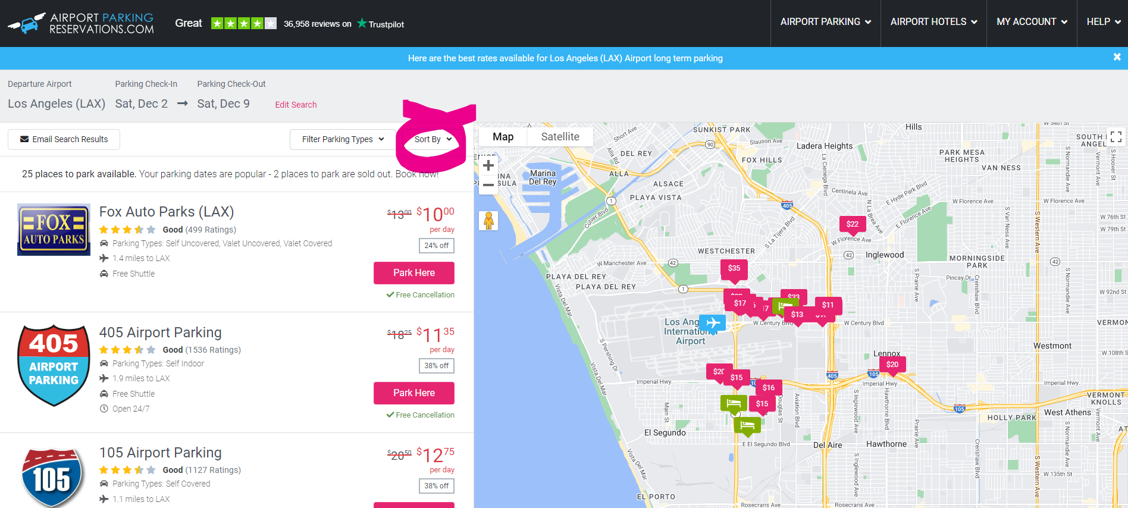Select the $20 marker near Lennox
1128x508 pixels.
point(892,365)
